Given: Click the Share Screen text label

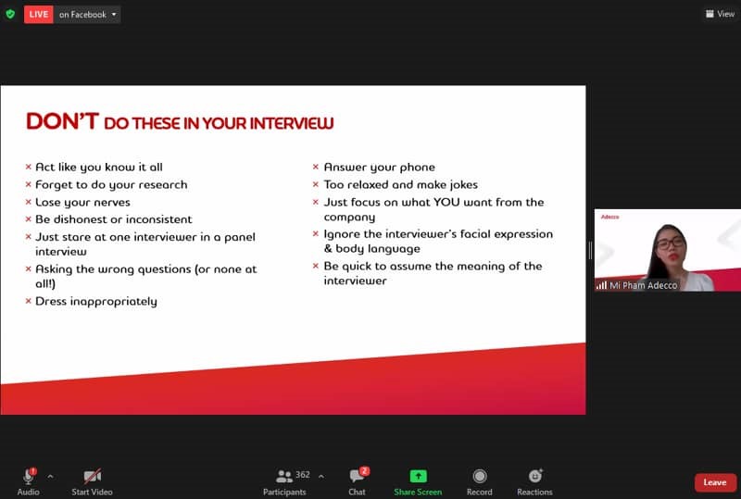Looking at the screenshot, I should [x=418, y=492].
